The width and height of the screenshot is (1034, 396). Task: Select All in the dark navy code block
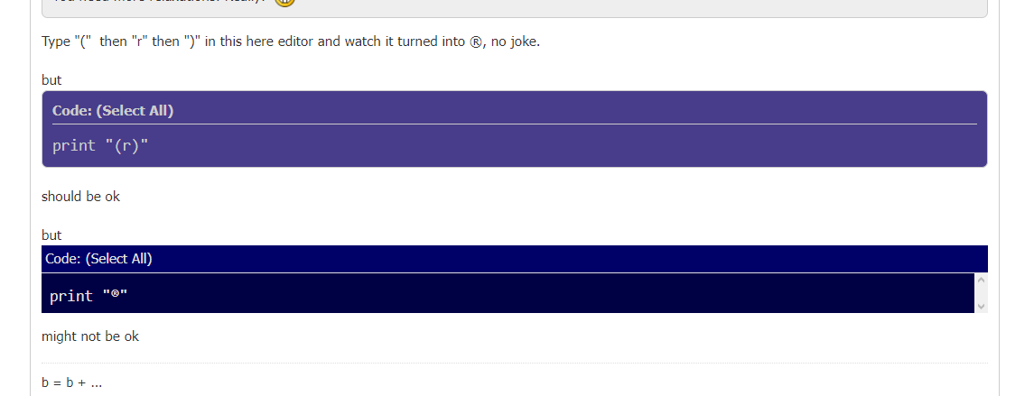tap(118, 259)
